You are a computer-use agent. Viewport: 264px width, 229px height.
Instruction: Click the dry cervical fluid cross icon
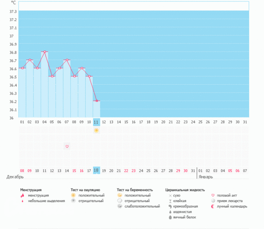tap(170, 195)
